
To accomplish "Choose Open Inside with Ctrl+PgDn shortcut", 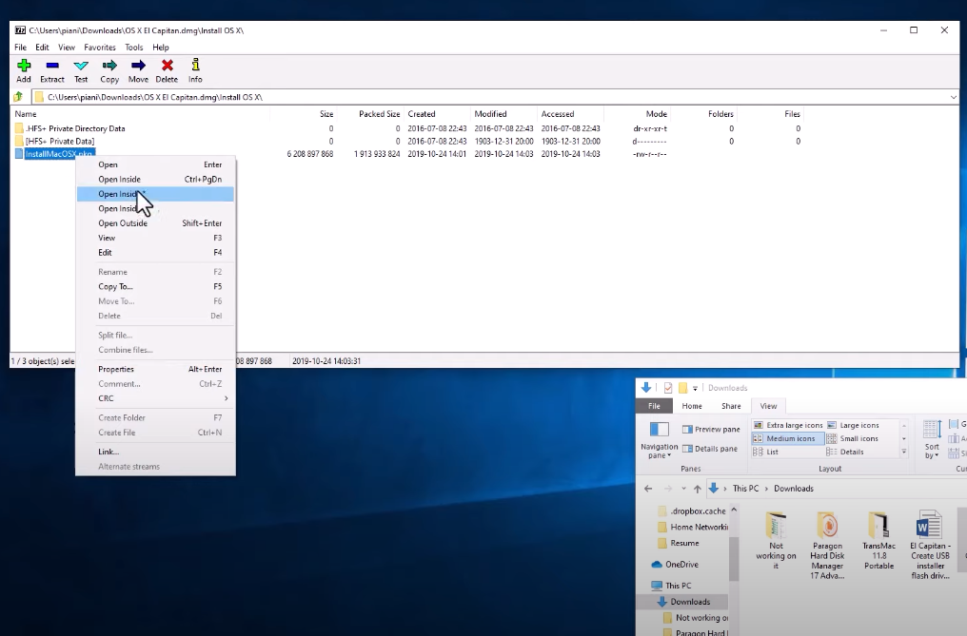I will pos(155,180).
